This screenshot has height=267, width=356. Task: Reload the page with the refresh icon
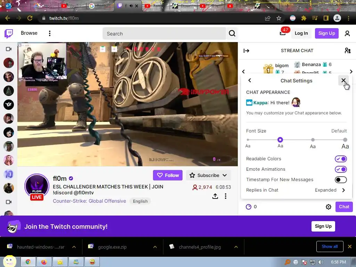pyautogui.click(x=30, y=18)
